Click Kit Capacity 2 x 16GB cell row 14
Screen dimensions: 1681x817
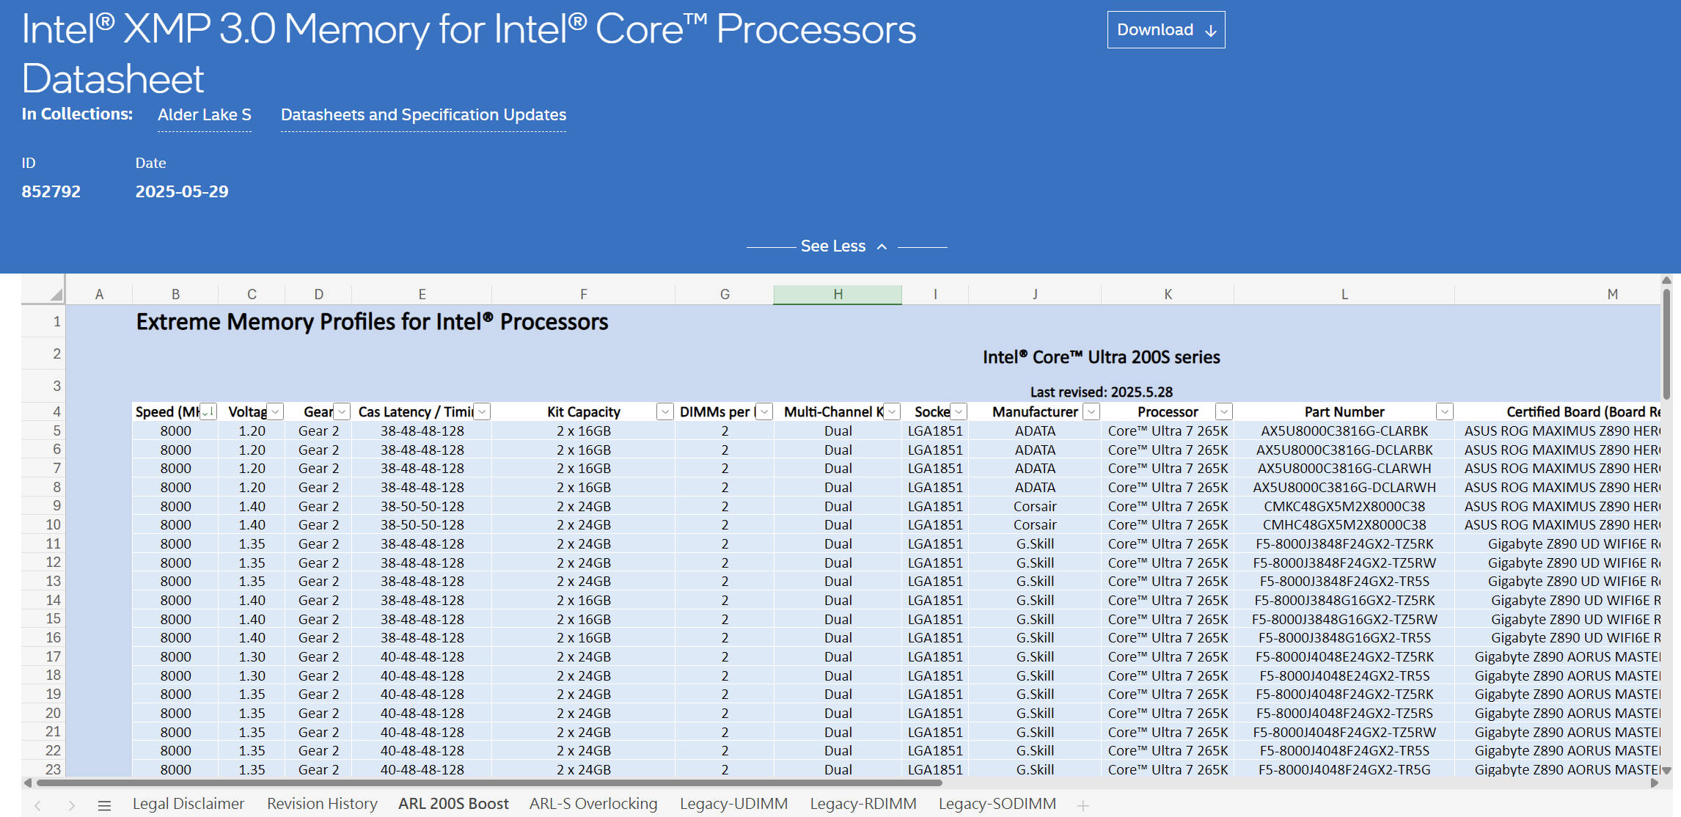pyautogui.click(x=583, y=600)
